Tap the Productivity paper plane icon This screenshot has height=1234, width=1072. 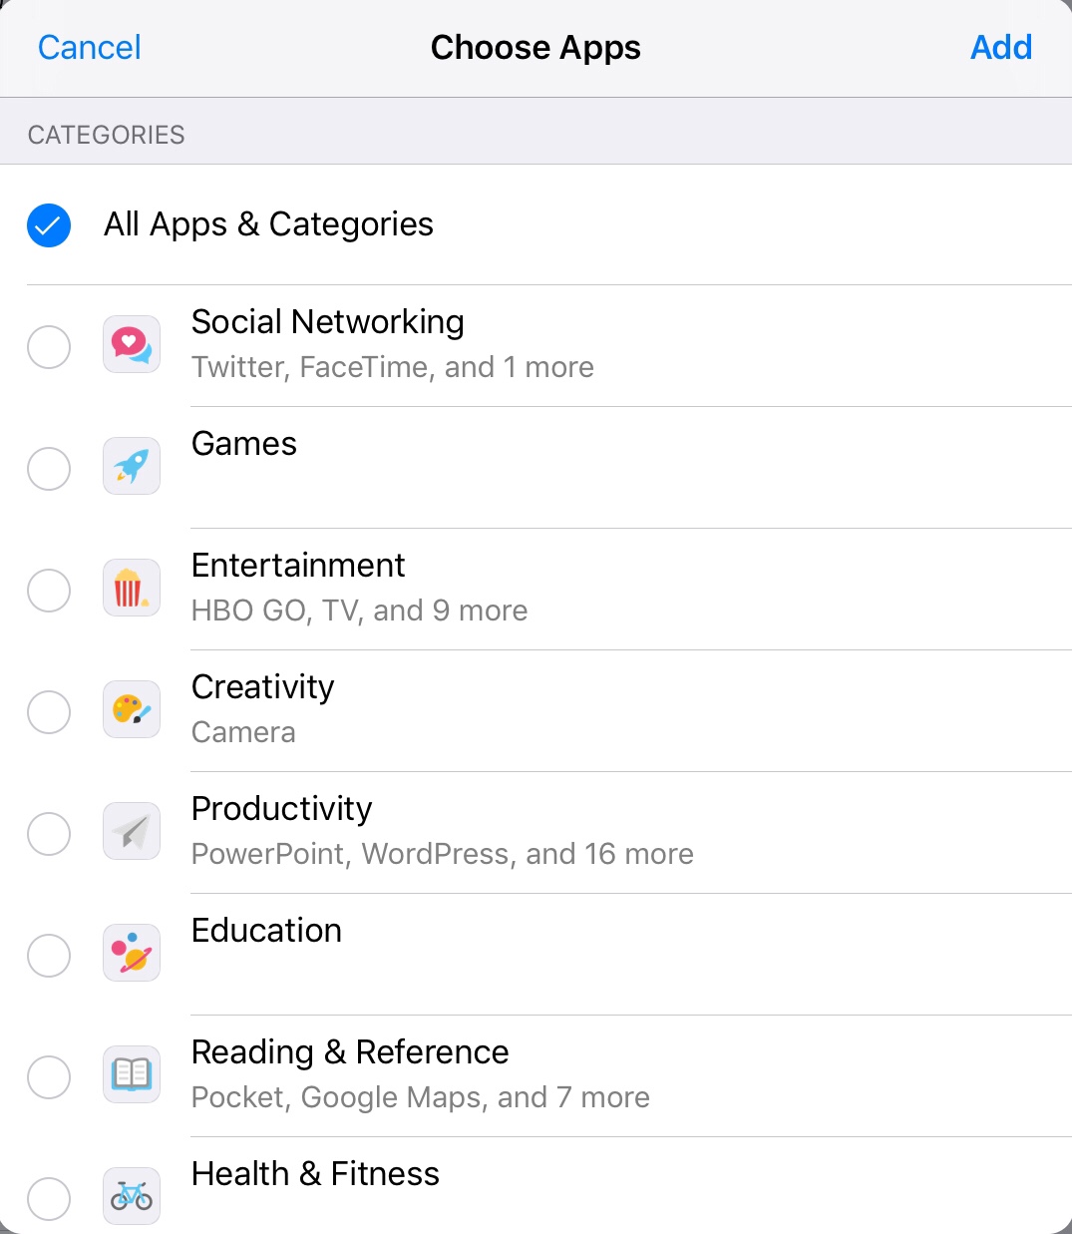click(x=132, y=832)
